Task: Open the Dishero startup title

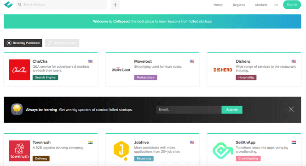Action: pyautogui.click(x=243, y=61)
